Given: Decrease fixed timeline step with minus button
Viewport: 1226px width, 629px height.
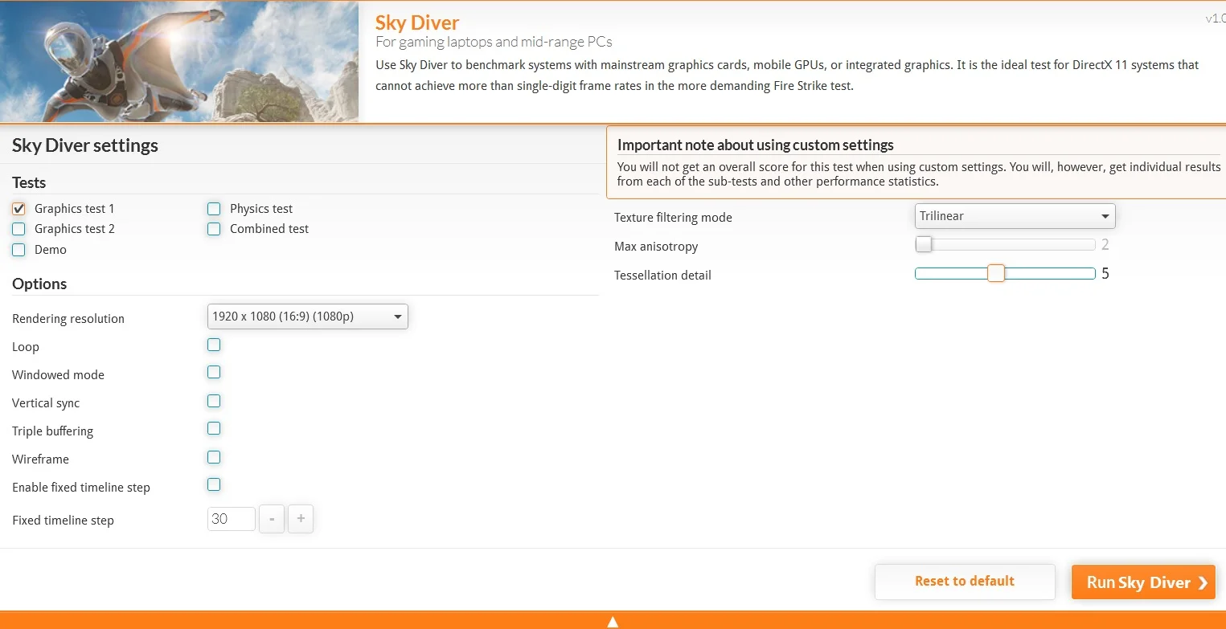Looking at the screenshot, I should [x=272, y=519].
